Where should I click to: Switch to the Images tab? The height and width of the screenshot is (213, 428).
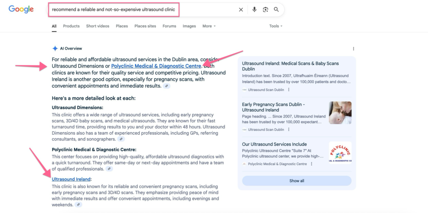click(x=189, y=26)
